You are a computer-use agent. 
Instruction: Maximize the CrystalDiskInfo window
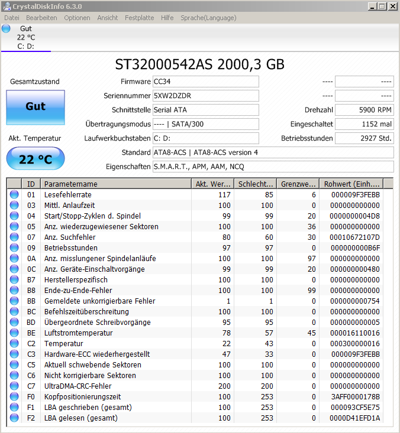coord(382,6)
